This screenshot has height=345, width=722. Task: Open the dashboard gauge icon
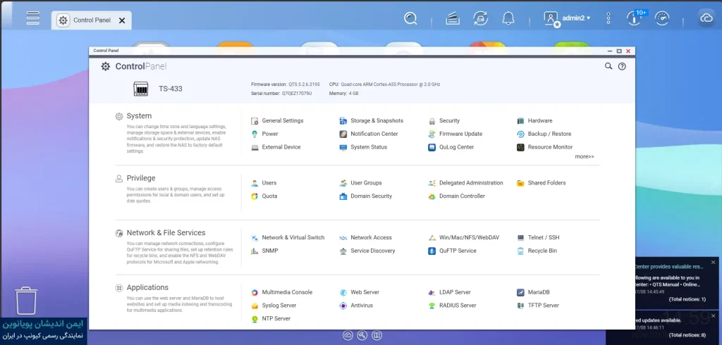coord(661,18)
